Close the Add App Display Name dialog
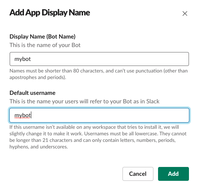The image size is (199, 187). 185,13
